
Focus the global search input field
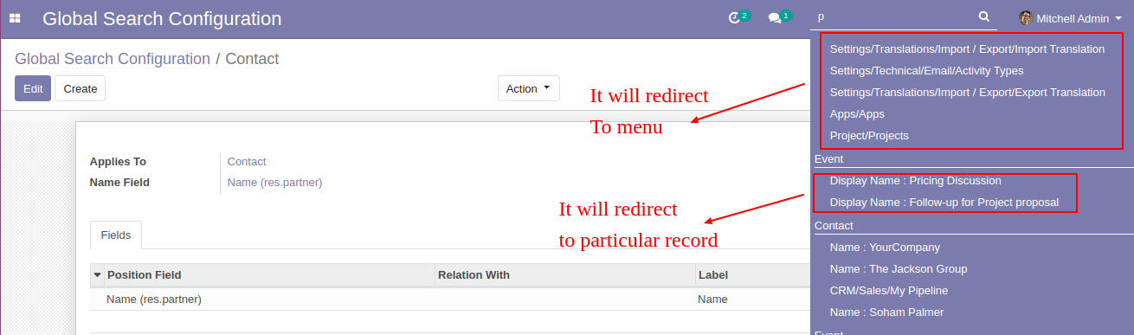[x=896, y=16]
